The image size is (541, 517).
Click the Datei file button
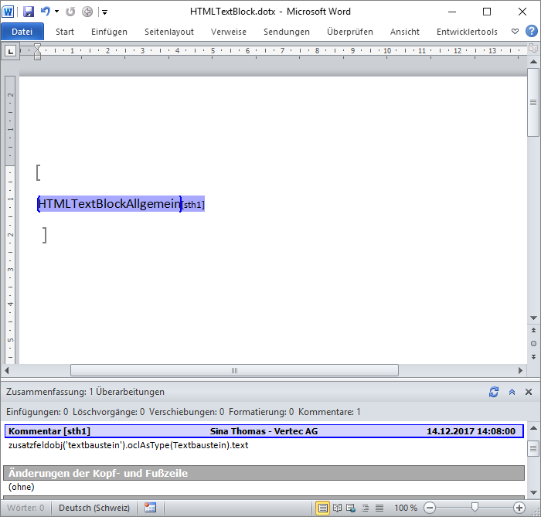tap(22, 32)
